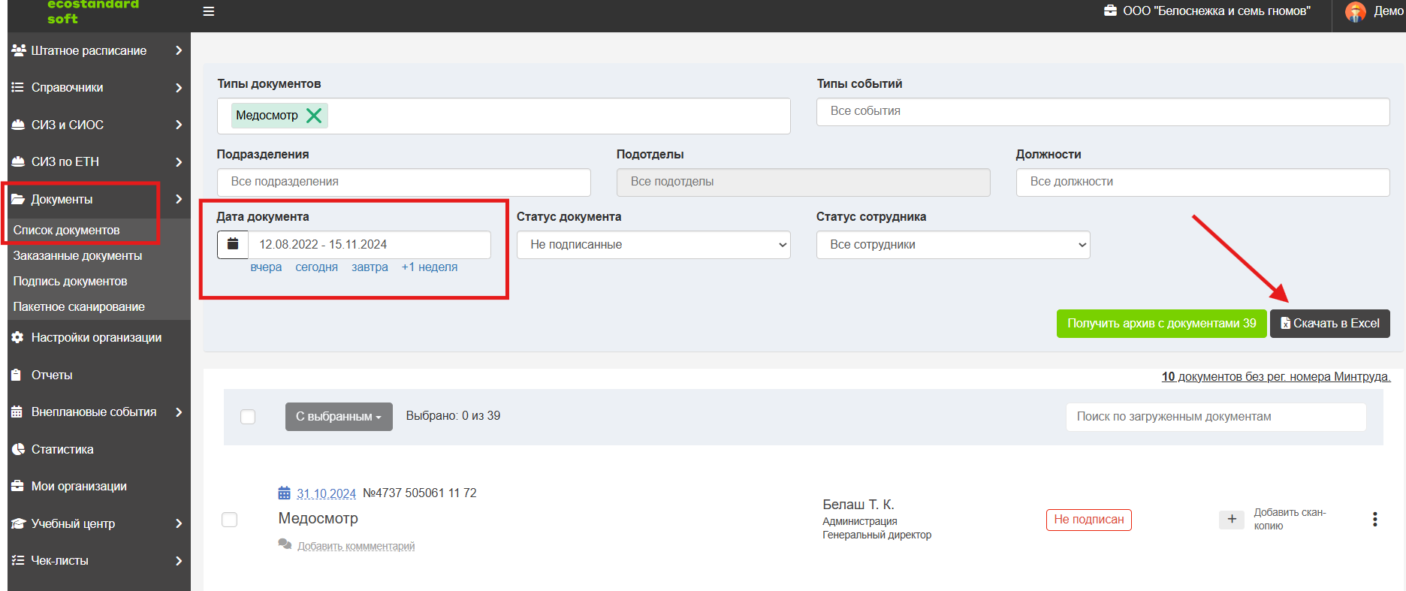Select Пакетное сканирование in the sidebar
The image size is (1406, 591).
coord(79,307)
